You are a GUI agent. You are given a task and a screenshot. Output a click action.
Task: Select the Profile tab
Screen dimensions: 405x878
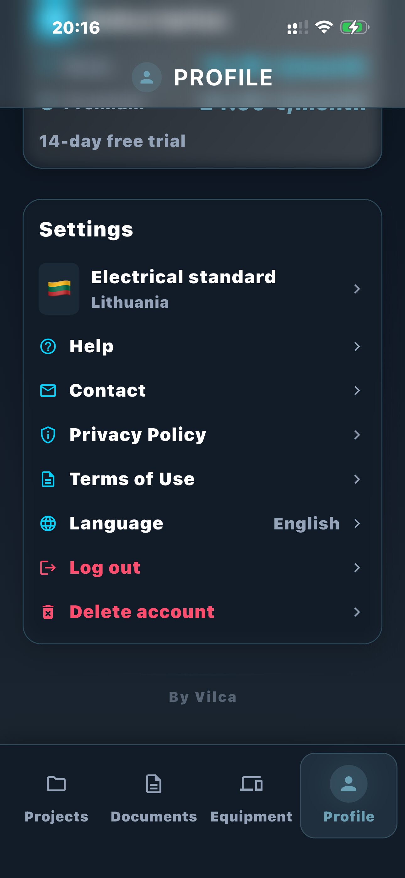tap(348, 795)
